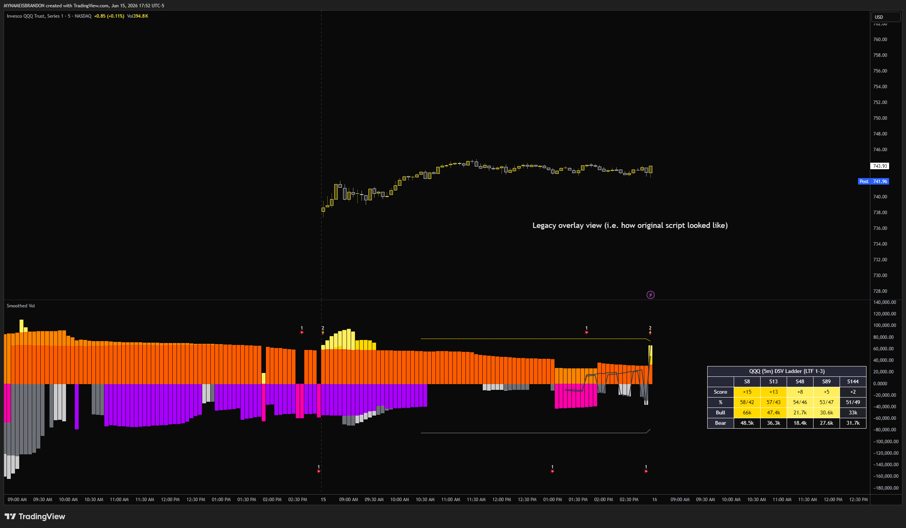
Task: Click the date label 15 on time axis
Action: coord(323,500)
